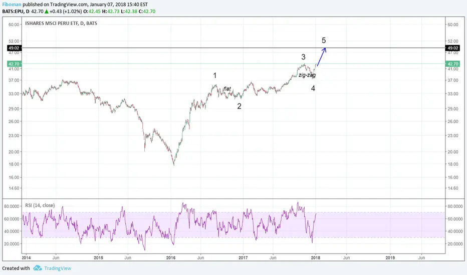Click the 2016 label on the time axis
Image resolution: width=467 pixels, height=275 pixels.
[x=171, y=257]
